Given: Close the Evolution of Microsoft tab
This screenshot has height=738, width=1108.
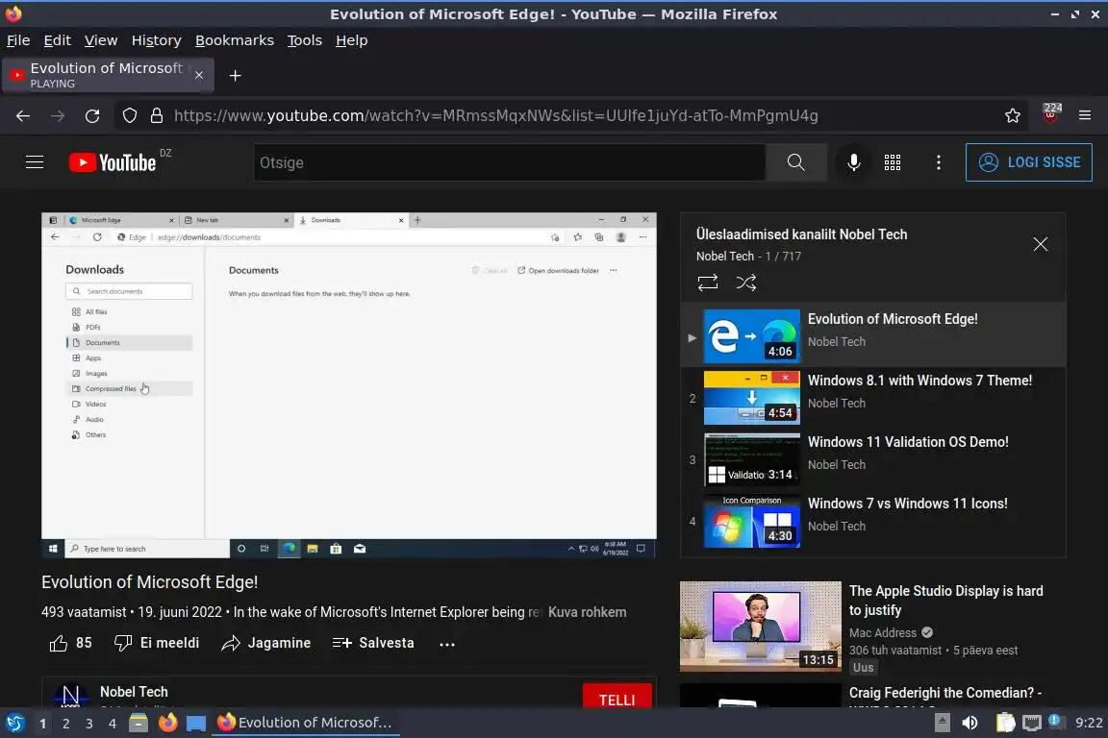Looking at the screenshot, I should 199,76.
